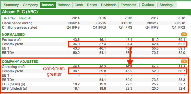Click the COMPANY ADJUSTED help icon
191x94 pixels.
pos(184,62)
